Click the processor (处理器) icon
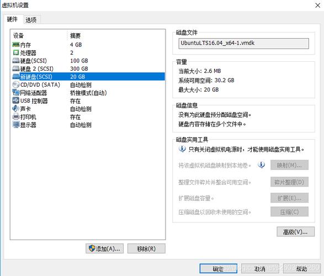This screenshot has width=324, height=276. [16, 52]
